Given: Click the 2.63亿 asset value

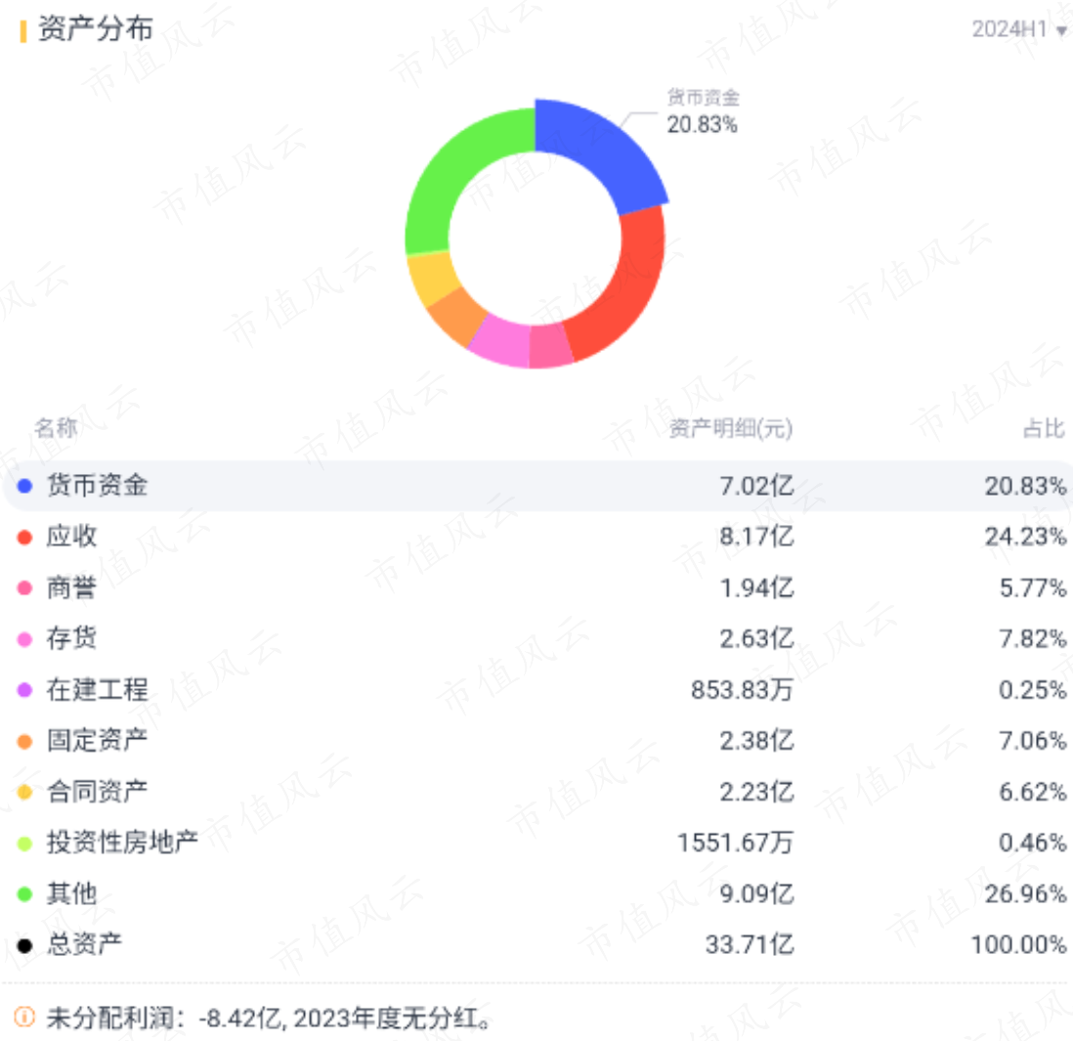Looking at the screenshot, I should [756, 638].
